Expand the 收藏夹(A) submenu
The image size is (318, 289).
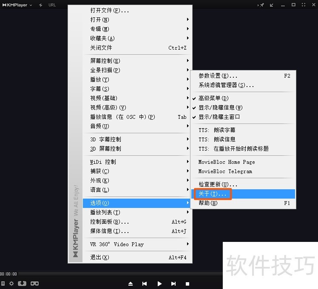pyautogui.click(x=137, y=38)
